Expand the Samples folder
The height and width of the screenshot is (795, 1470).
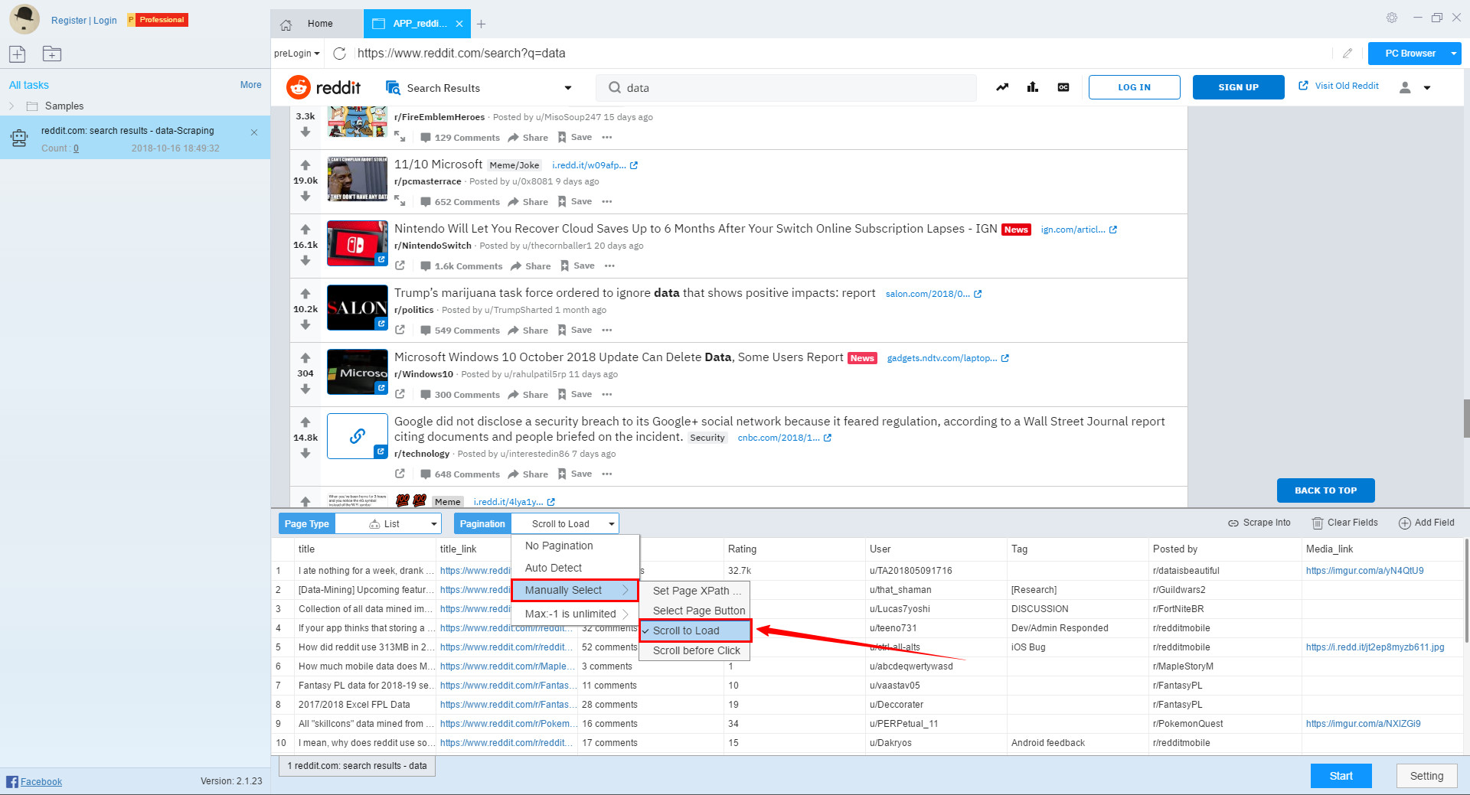(x=11, y=106)
